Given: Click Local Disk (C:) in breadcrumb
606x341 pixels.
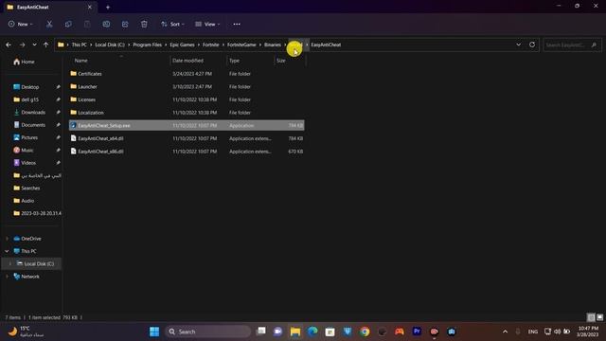Looking at the screenshot, I should [110, 45].
